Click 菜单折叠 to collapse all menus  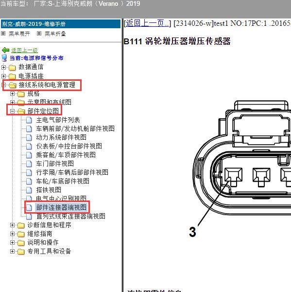55,34
